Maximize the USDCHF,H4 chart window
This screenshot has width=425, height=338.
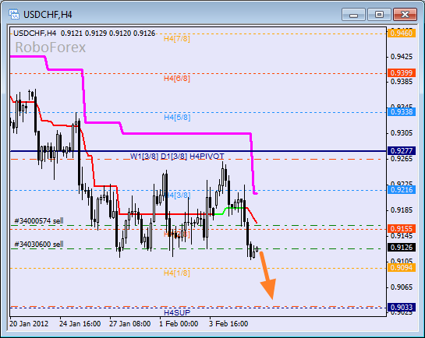point(379,14)
